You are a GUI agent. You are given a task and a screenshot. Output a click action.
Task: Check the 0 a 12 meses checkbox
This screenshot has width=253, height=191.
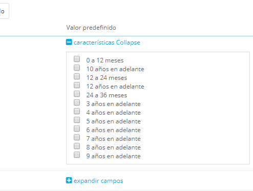(x=77, y=59)
